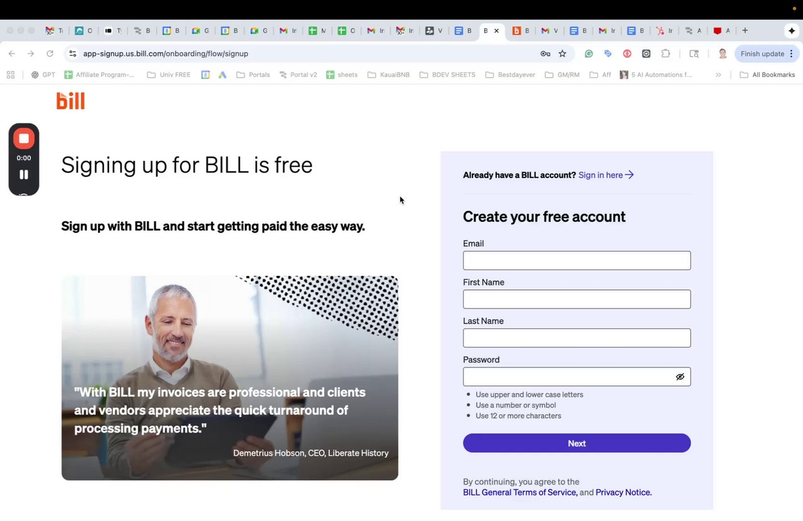Switch to the teal icon tab
The image size is (803, 521).
(83, 31)
